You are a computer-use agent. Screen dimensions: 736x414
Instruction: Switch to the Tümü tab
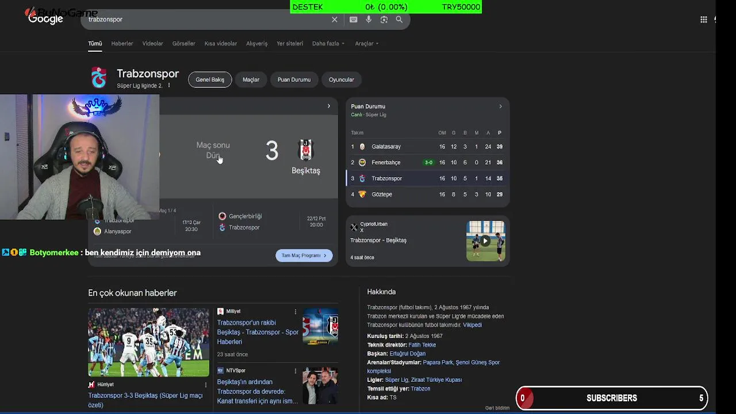tap(95, 44)
